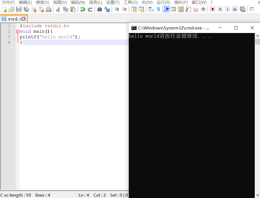Open Replace dialog icon
This screenshot has height=198, width=260.
point(107,9)
